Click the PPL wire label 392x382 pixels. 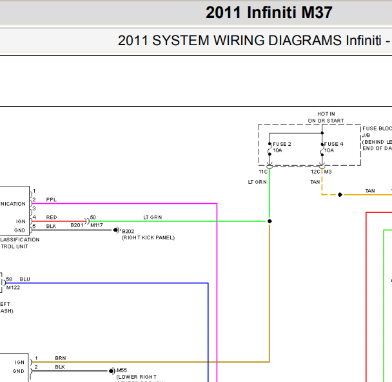click(51, 199)
